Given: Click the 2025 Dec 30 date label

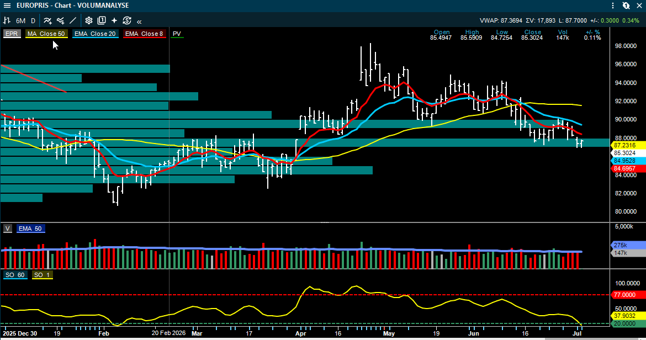Looking at the screenshot, I should [x=20, y=333].
